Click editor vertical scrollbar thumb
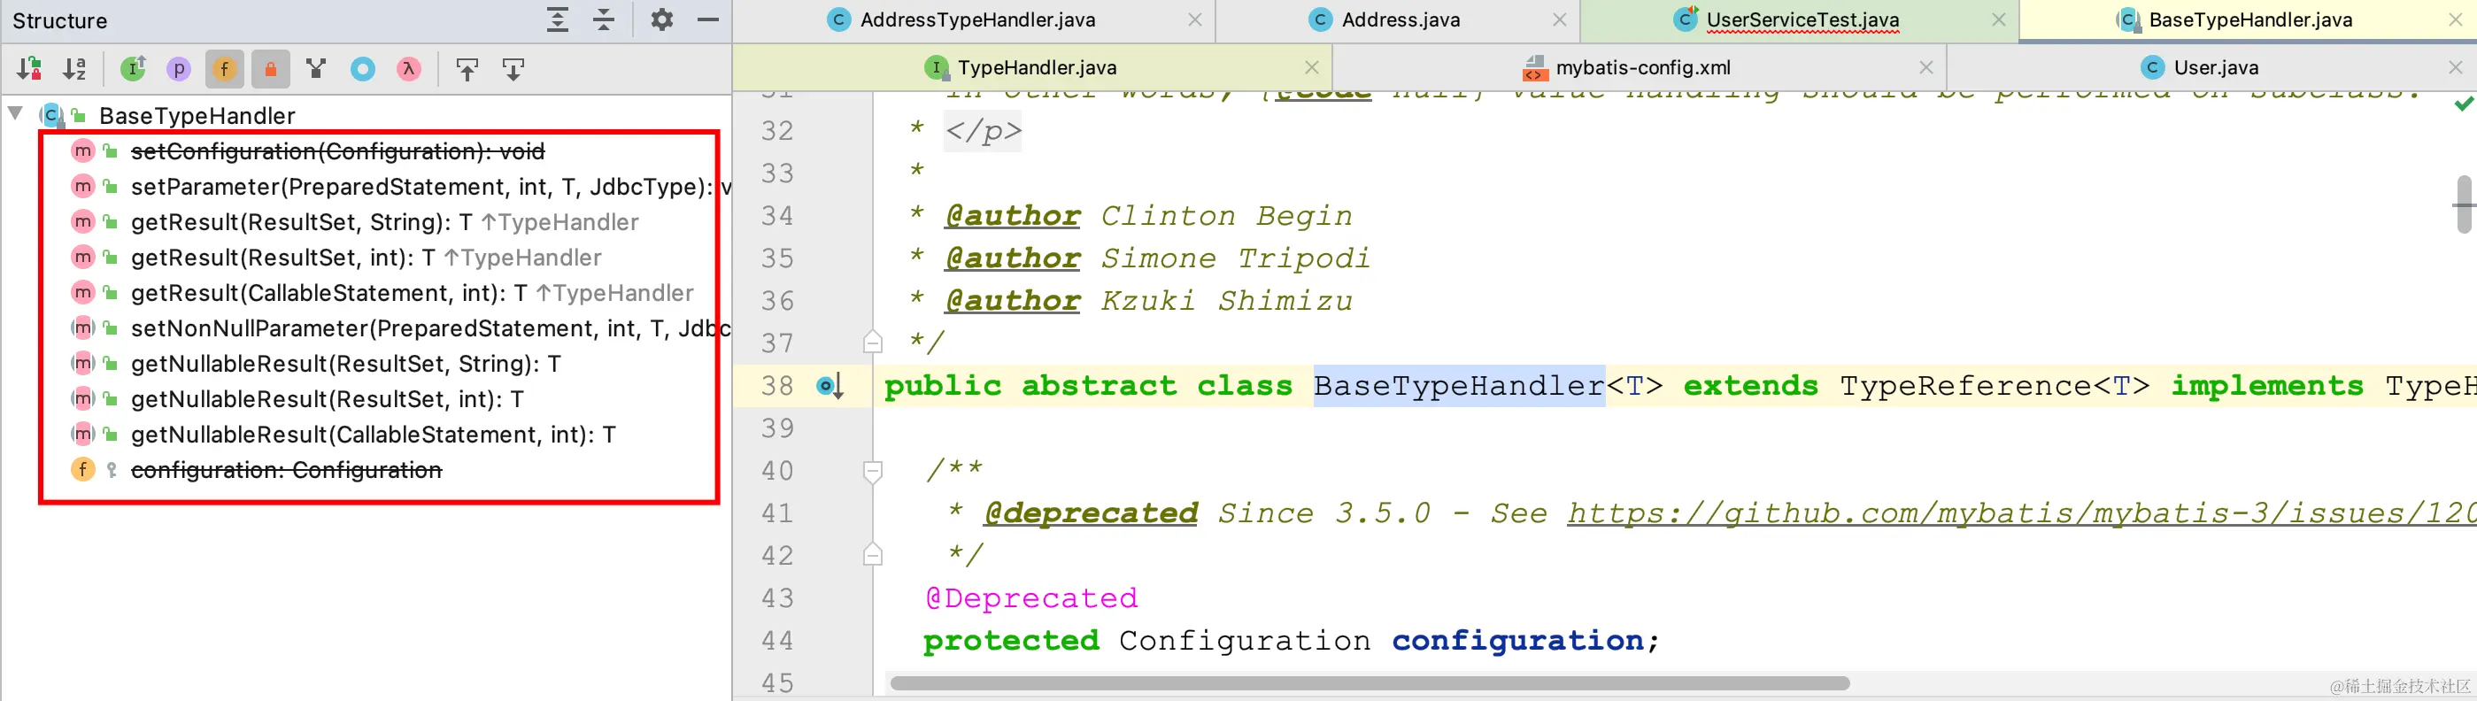 tap(2463, 204)
